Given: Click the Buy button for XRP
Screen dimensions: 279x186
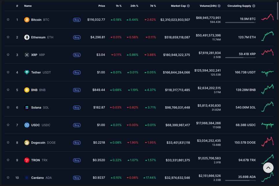Looking at the screenshot, I should (77, 55).
